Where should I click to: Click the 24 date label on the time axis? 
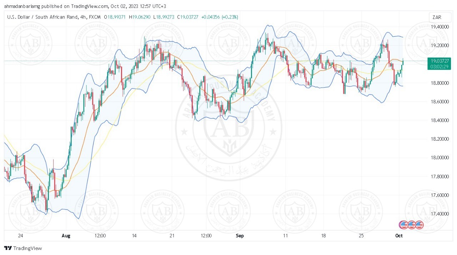click(x=20, y=236)
